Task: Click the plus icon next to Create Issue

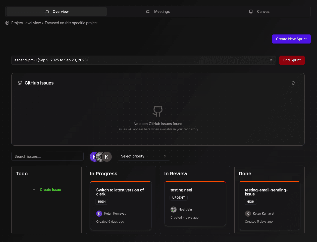Action: [x=34, y=190]
